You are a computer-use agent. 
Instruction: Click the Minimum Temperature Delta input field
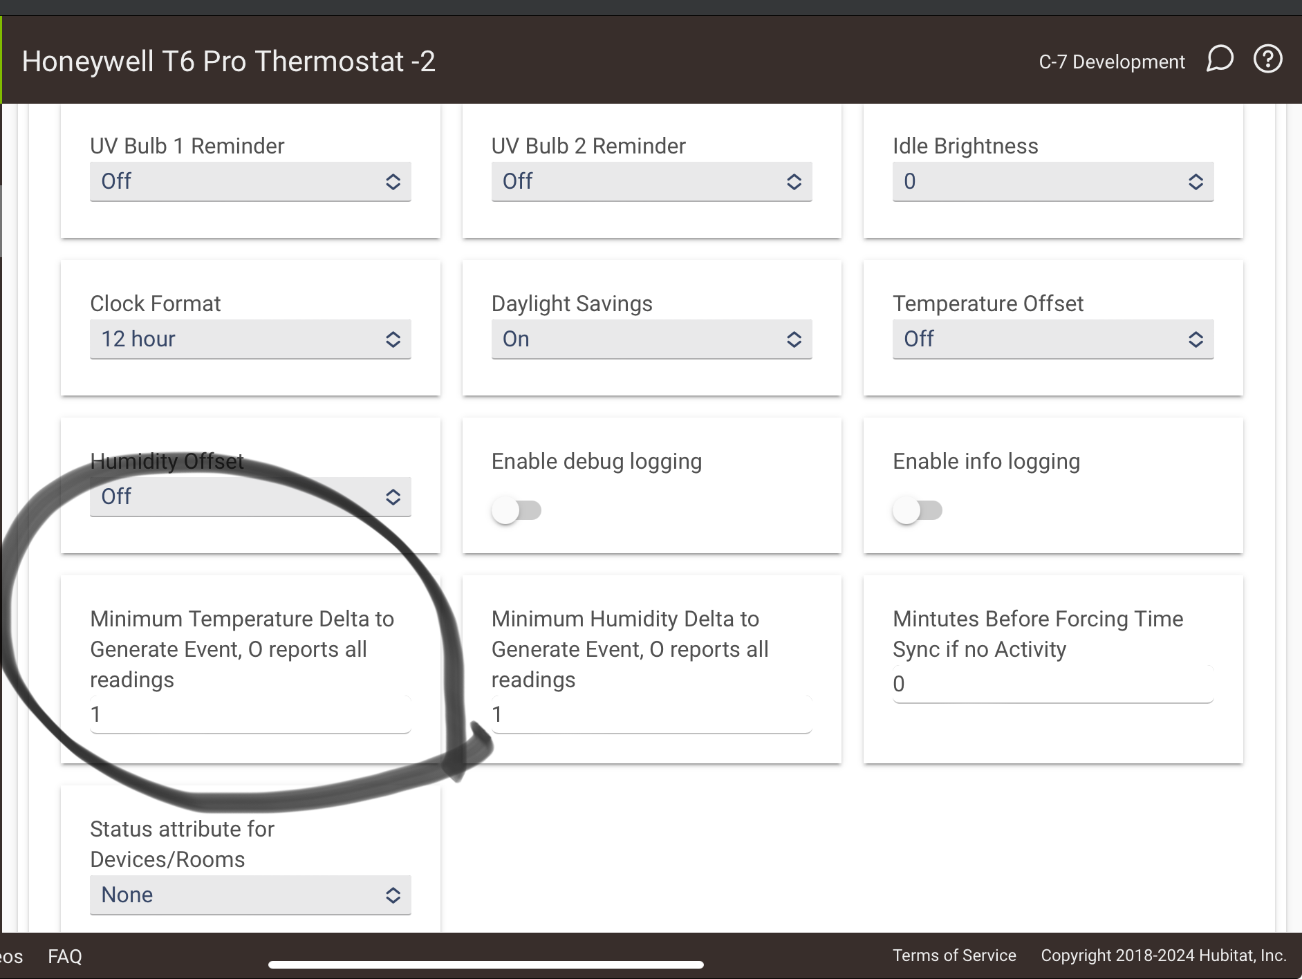[250, 715]
